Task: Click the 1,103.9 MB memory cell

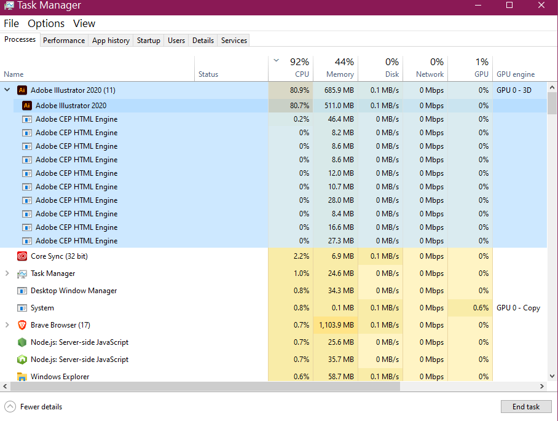Action: point(336,325)
